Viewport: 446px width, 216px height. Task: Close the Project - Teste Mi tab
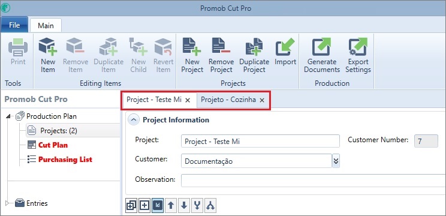(188, 100)
